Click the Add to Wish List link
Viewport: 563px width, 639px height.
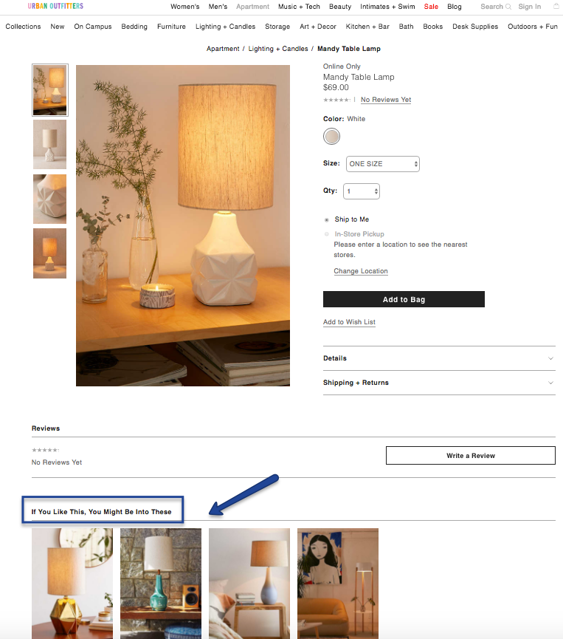[349, 322]
